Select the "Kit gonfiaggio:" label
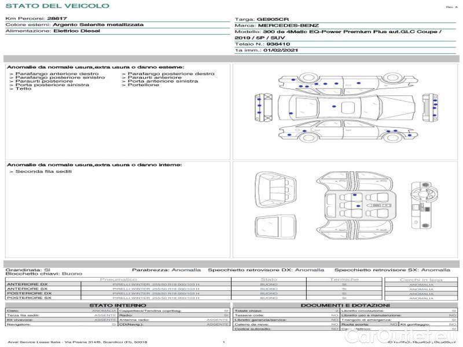463x347 pixels. (x=415, y=324)
